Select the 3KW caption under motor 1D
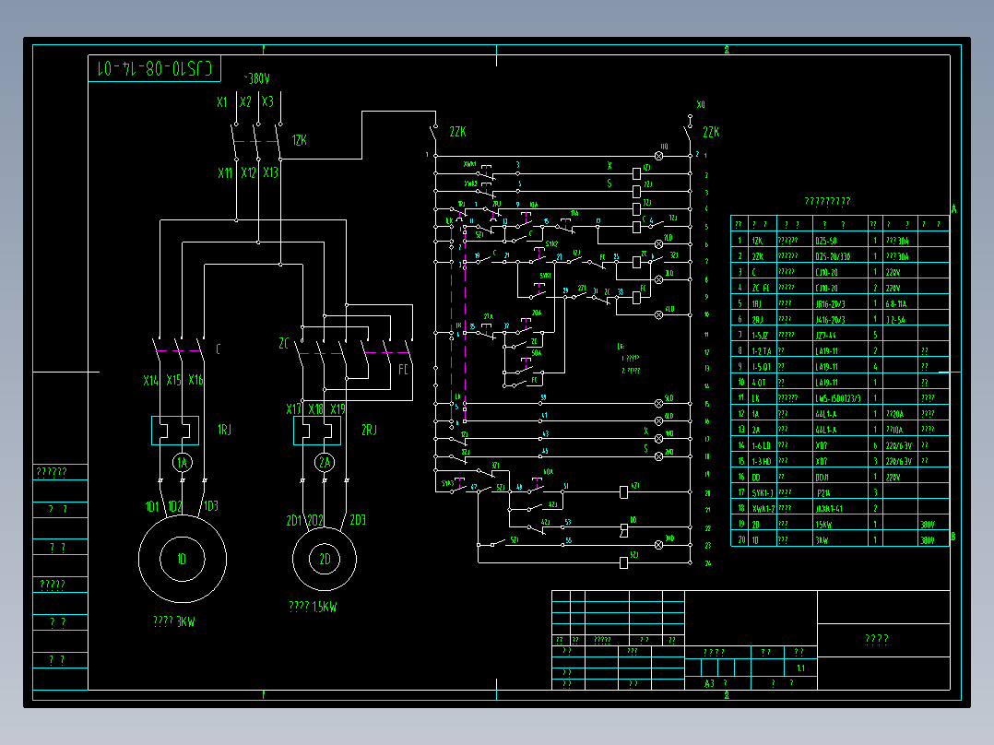 (174, 621)
